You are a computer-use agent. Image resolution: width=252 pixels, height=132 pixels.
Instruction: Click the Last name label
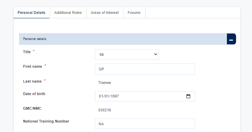[x=32, y=82]
